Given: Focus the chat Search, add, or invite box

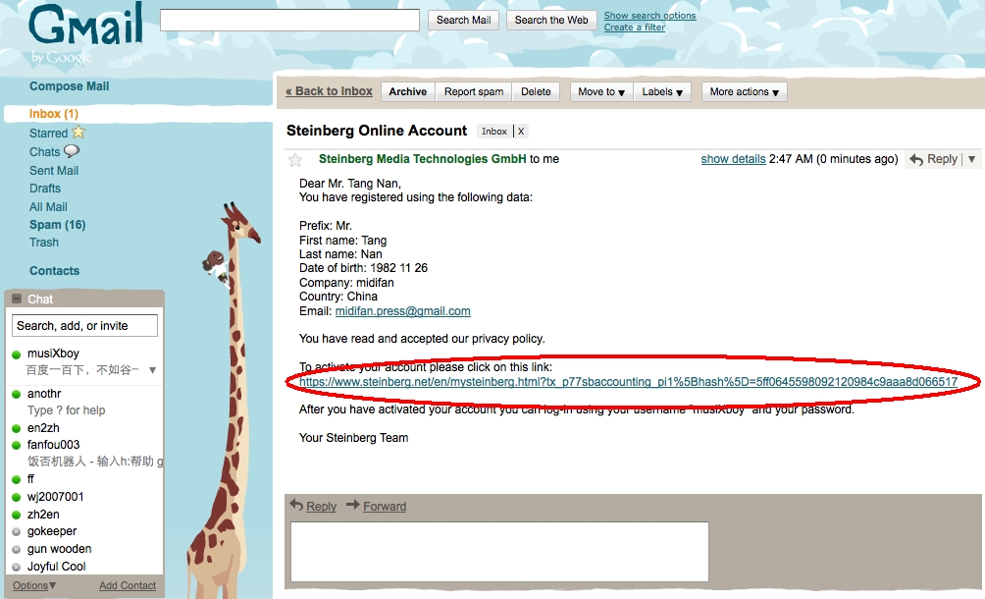Looking at the screenshot, I should pyautogui.click(x=84, y=326).
